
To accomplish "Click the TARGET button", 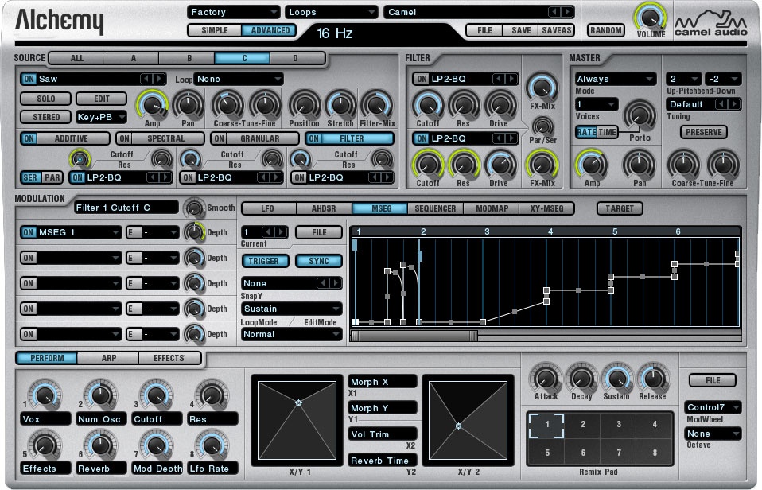I will (620, 208).
